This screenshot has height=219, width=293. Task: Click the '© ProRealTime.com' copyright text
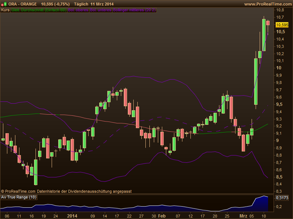(x=18, y=191)
